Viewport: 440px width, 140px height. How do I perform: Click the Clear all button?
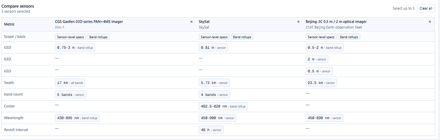426,8
